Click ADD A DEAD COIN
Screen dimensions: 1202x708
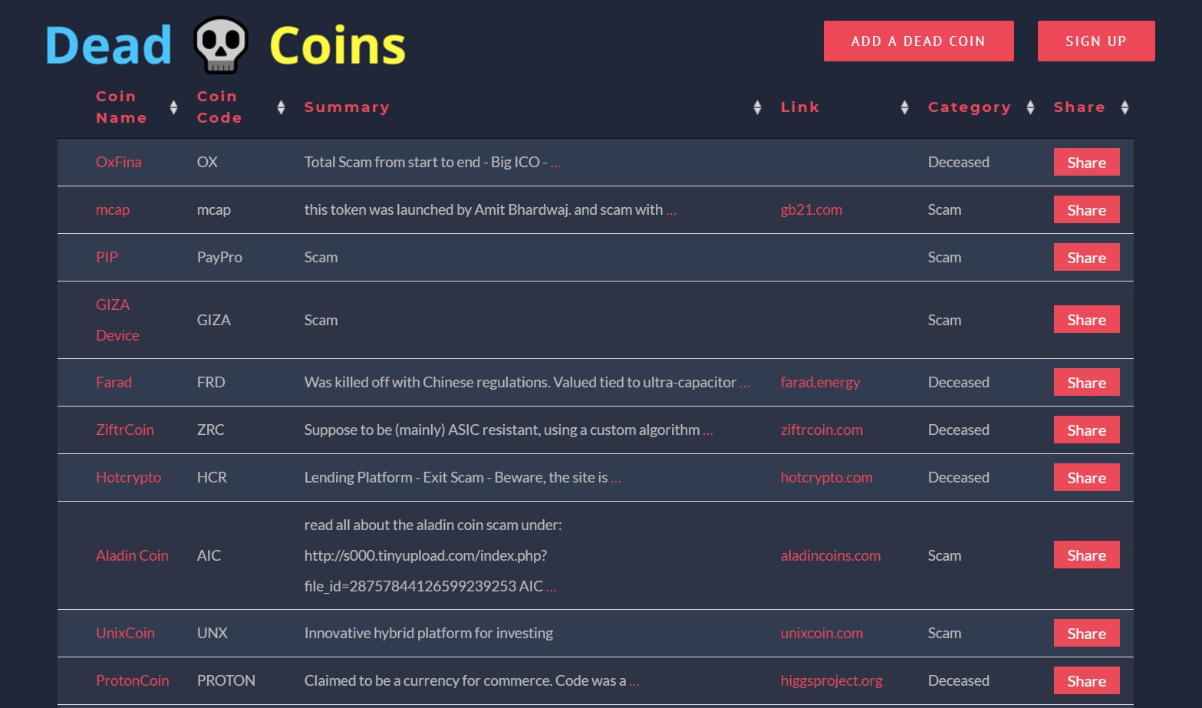[x=918, y=41]
